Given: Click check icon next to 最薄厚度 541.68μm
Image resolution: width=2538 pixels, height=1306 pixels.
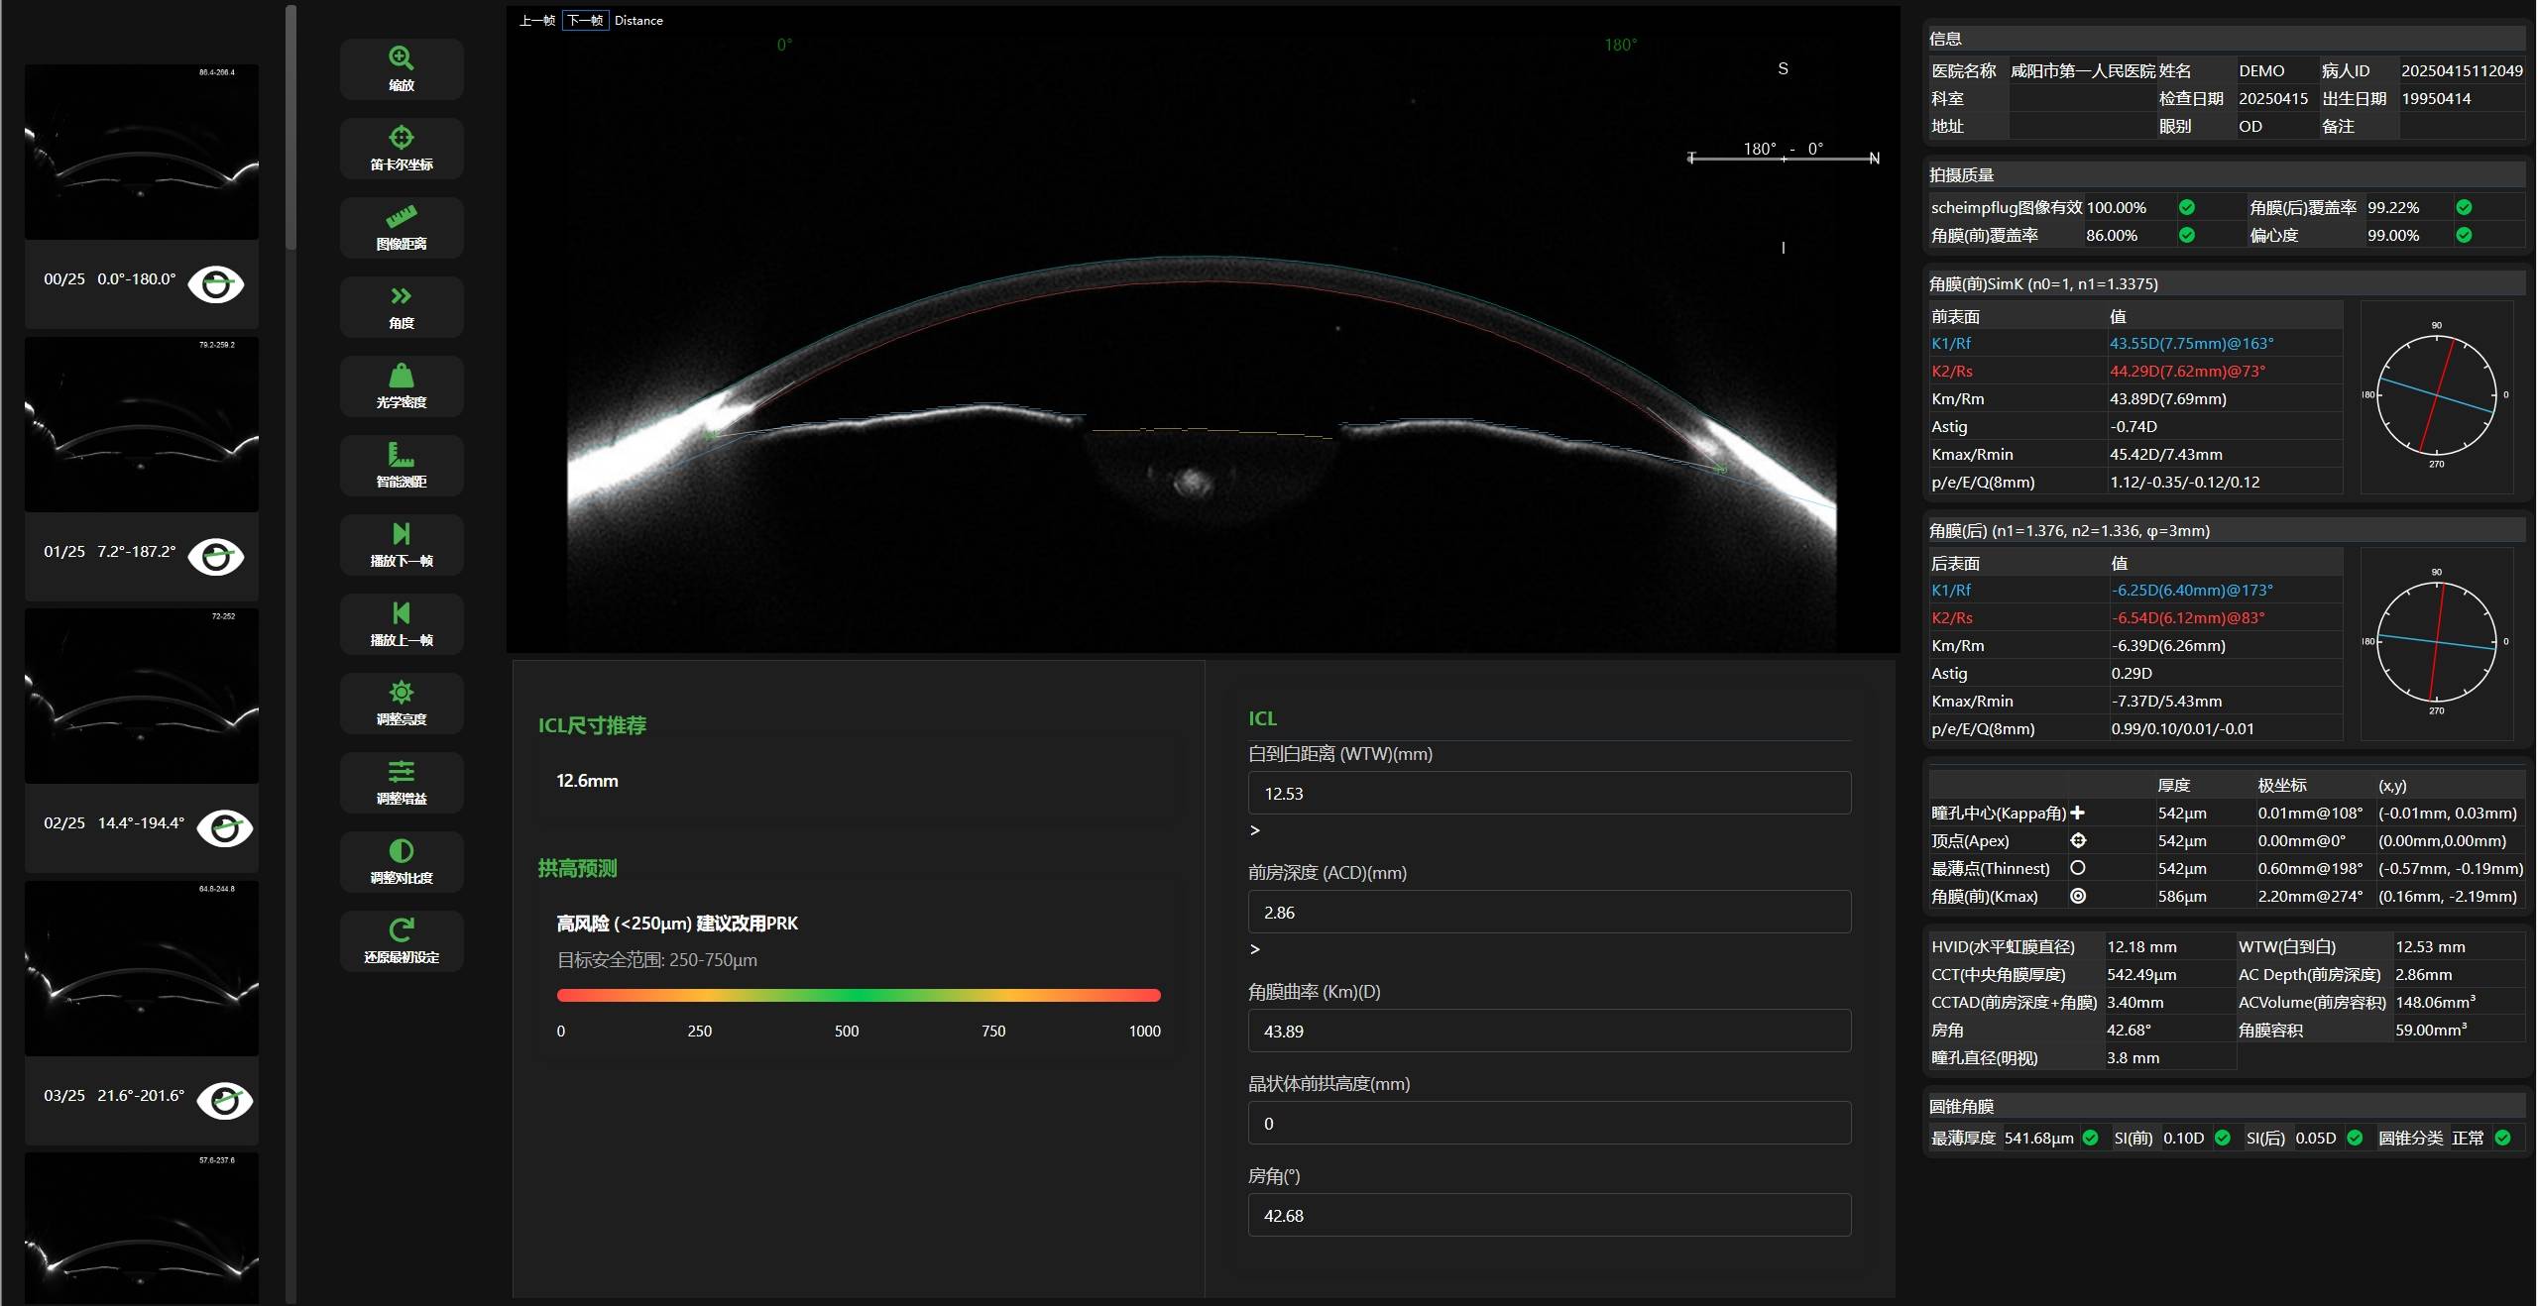Looking at the screenshot, I should click(2090, 1138).
